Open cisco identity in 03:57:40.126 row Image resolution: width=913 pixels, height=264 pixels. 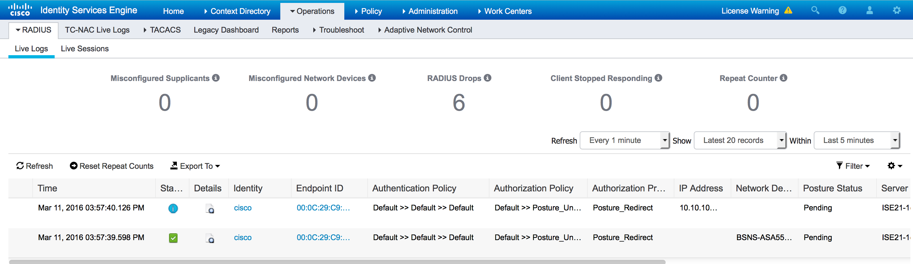tap(243, 208)
